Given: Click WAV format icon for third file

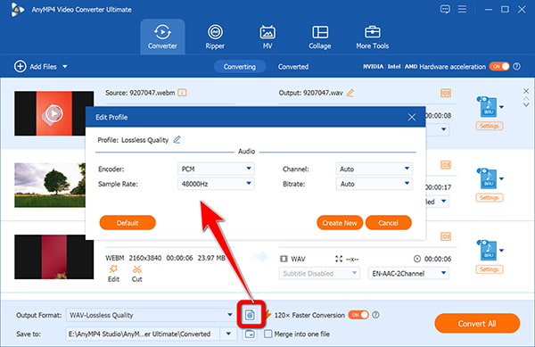Looking at the screenshot, I should point(487,250).
